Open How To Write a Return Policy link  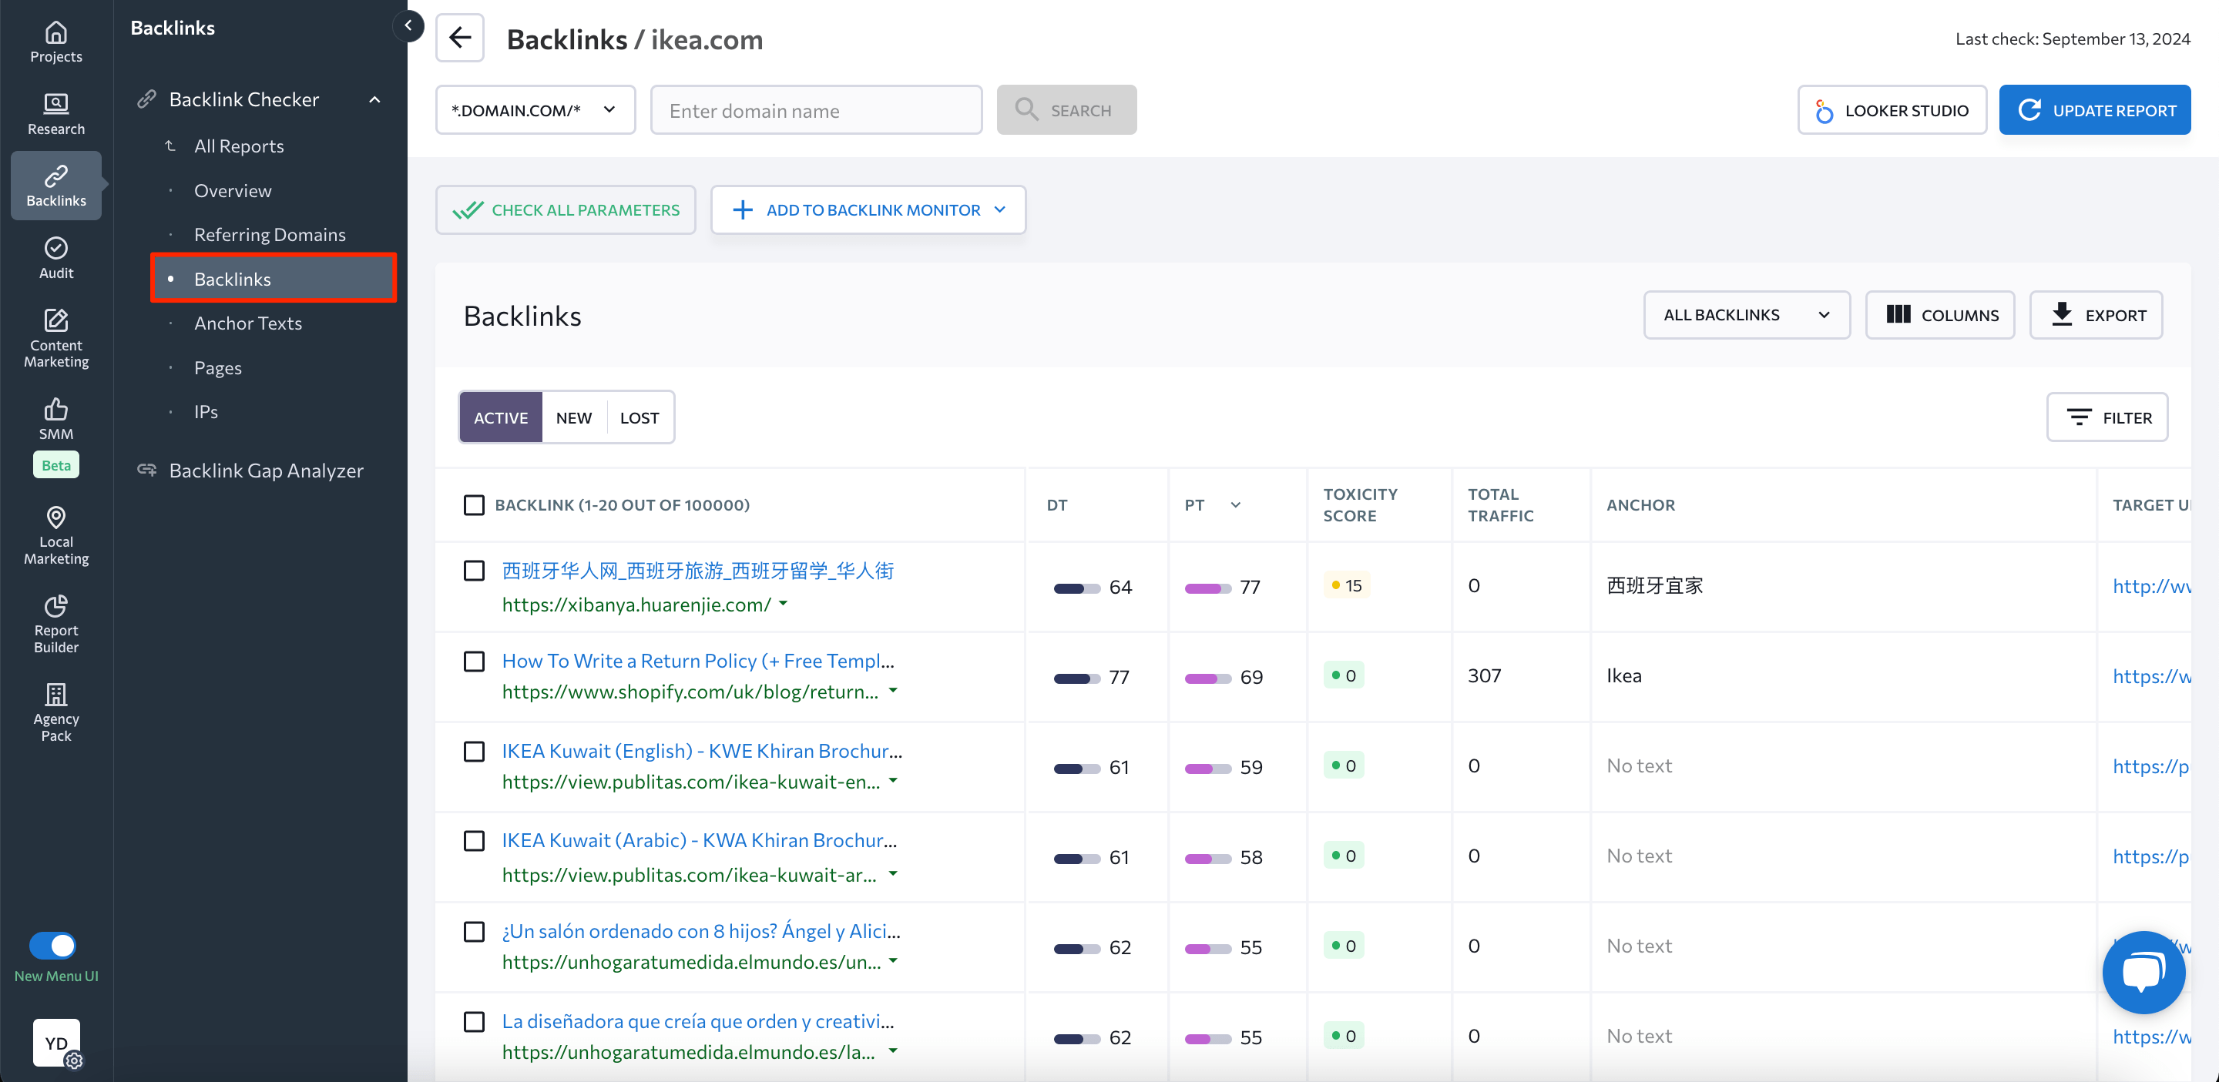coord(698,661)
